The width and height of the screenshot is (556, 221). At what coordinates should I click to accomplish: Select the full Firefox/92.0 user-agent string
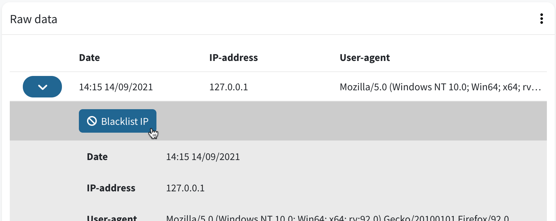[x=338, y=218]
